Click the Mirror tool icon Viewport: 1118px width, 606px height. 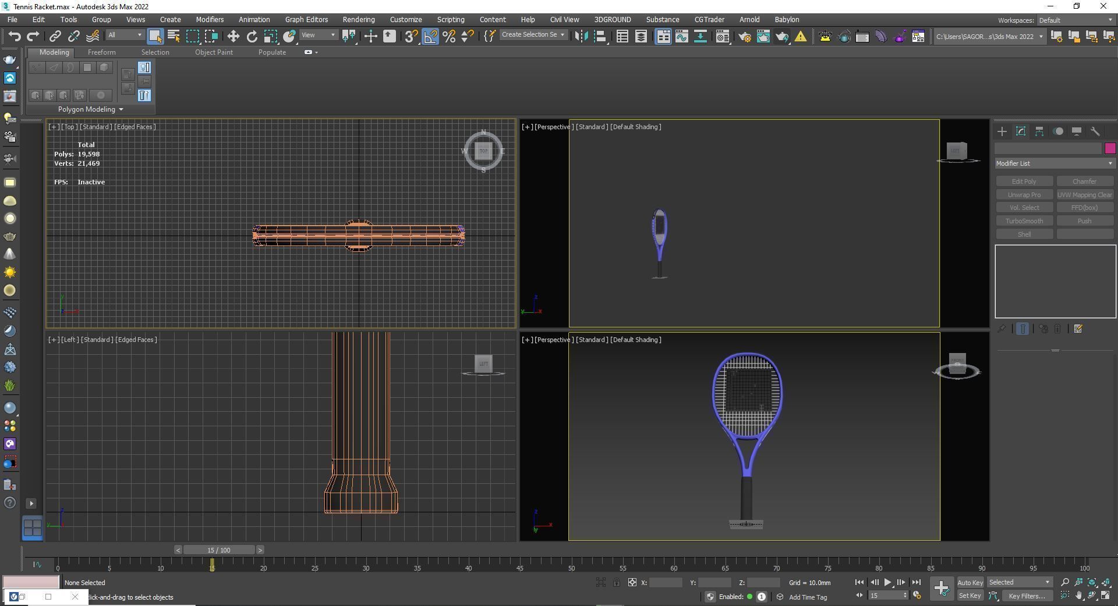(x=581, y=36)
